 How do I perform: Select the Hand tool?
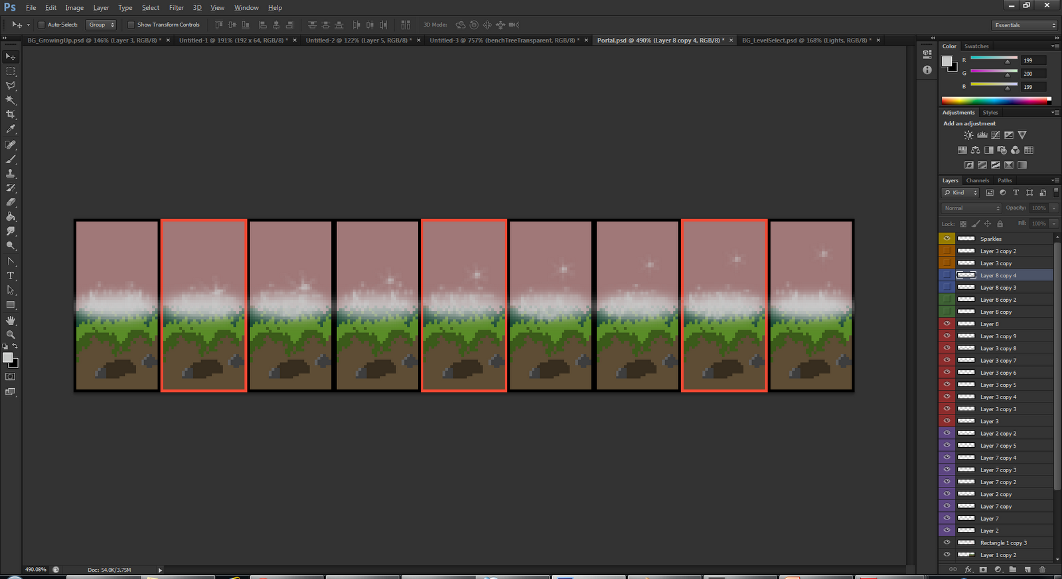[11, 320]
